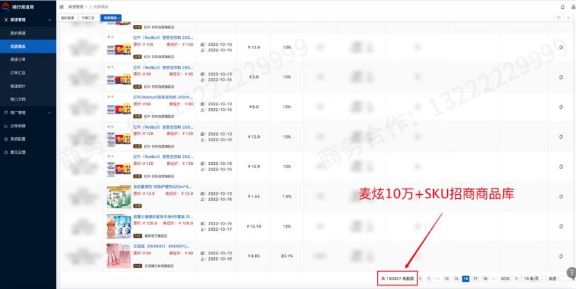
Task: Select 渠道订单 in the sidebar
Action: (x=28, y=59)
